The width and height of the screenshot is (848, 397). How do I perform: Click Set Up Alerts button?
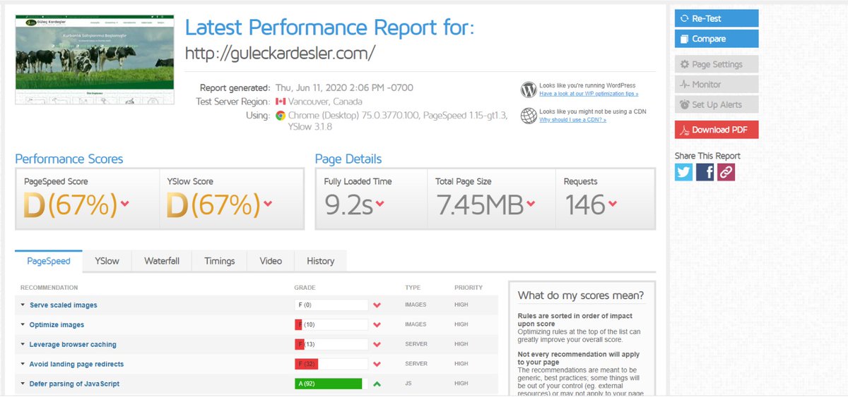[x=717, y=104]
